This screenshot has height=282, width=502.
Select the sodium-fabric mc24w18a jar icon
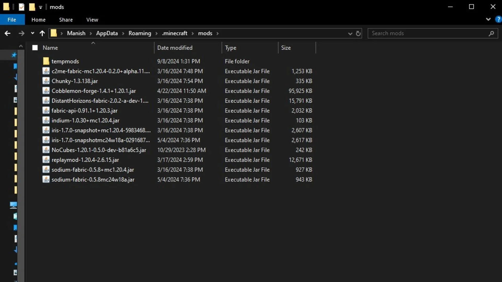tap(46, 179)
